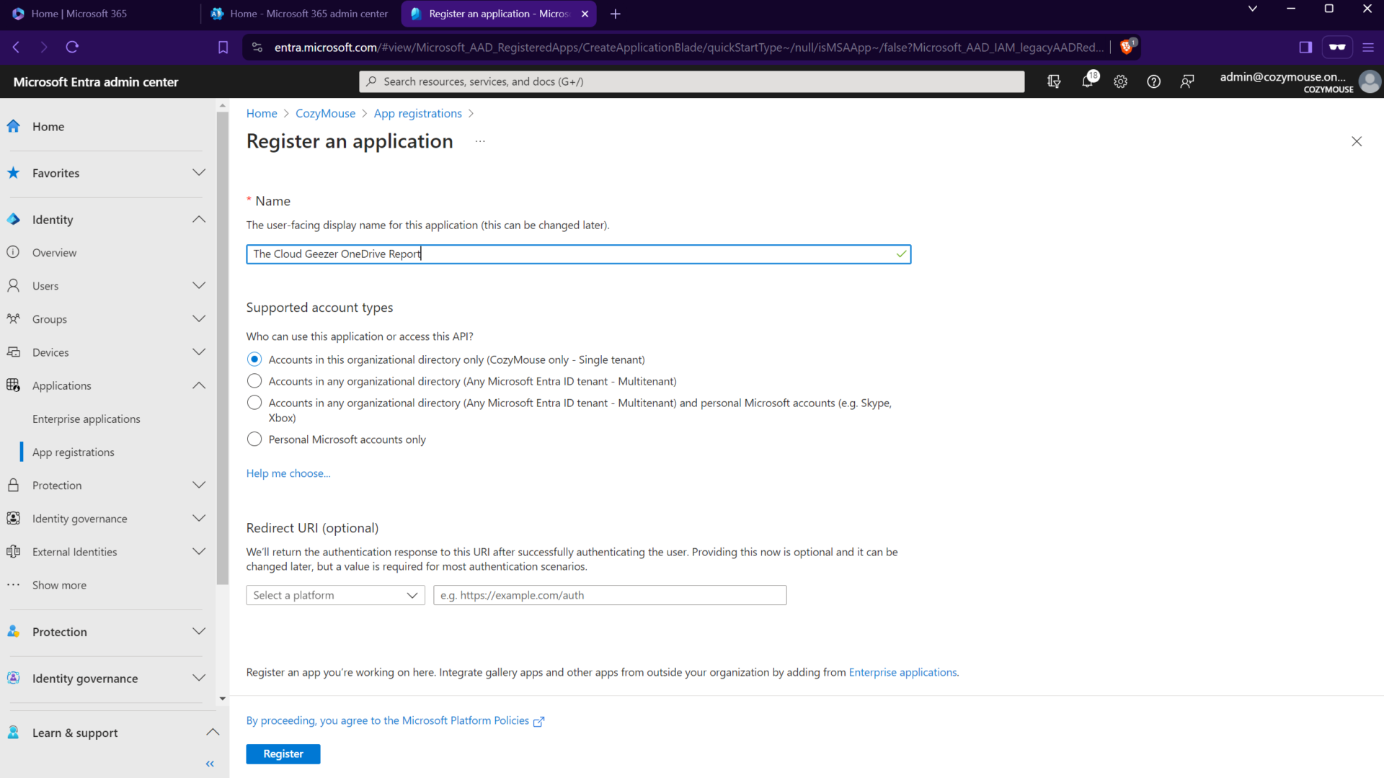Collapse the Favorites section
This screenshot has height=778, width=1384.
199,173
